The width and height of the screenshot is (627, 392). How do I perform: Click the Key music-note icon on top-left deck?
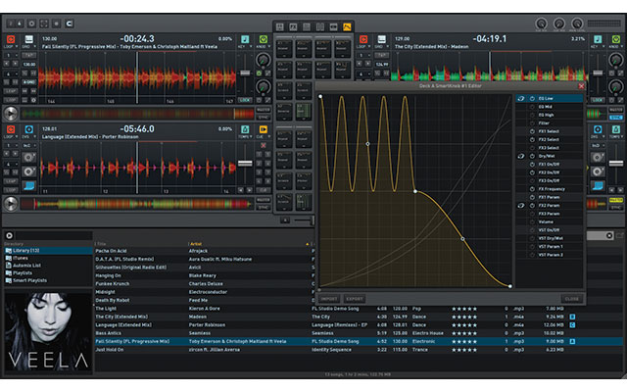243,37
